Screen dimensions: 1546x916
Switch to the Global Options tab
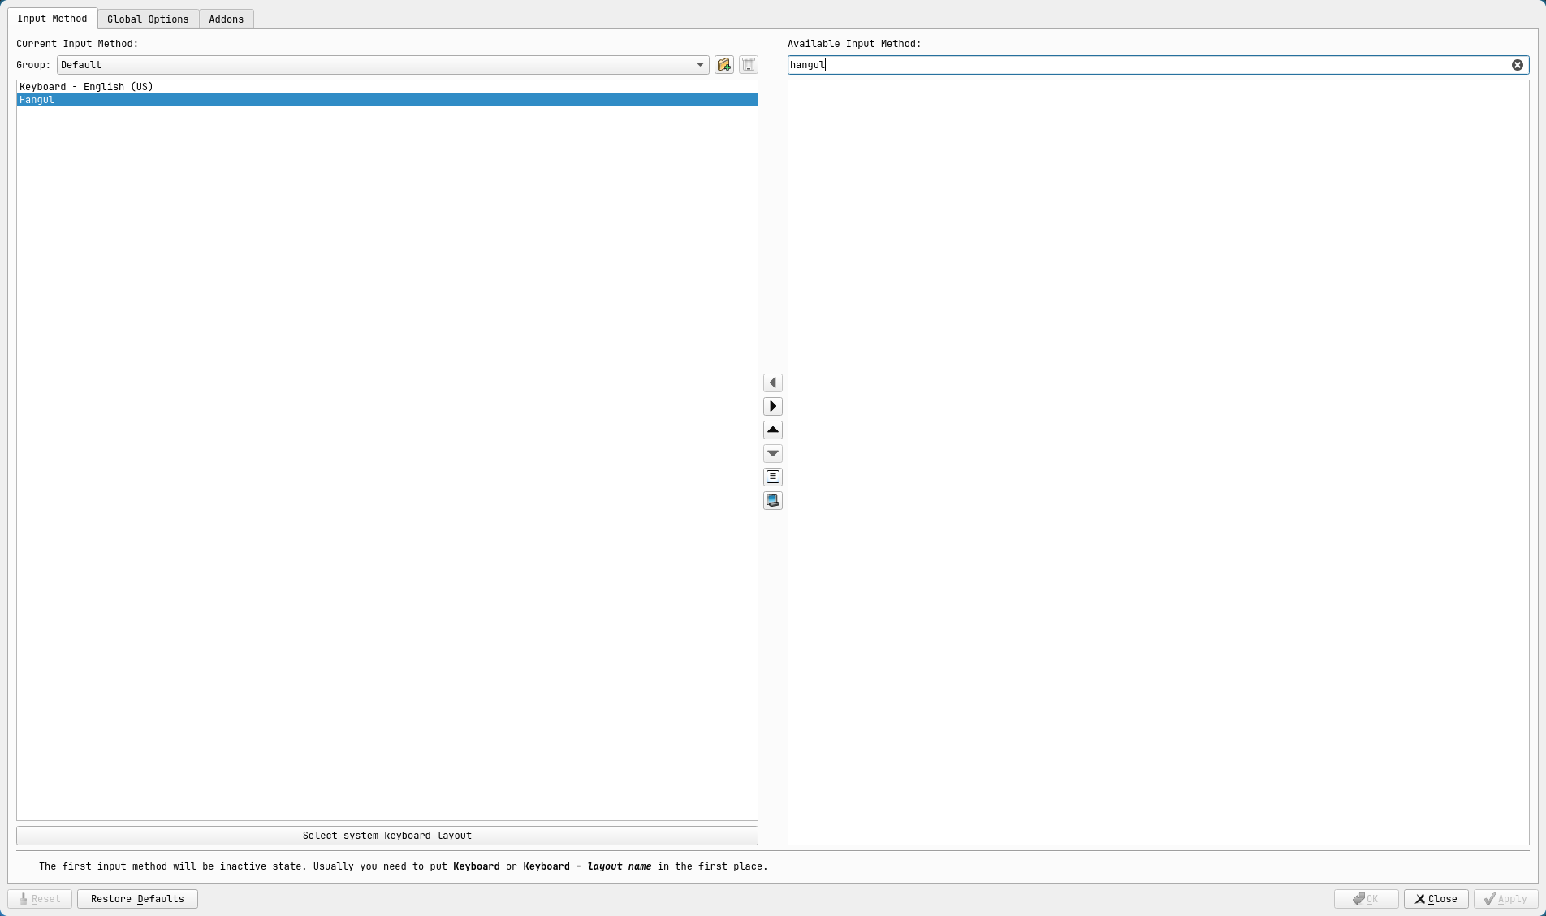coord(148,19)
